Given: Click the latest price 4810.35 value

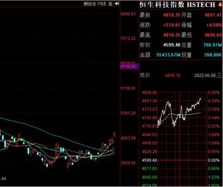Looking at the screenshot, I should pos(171,15).
